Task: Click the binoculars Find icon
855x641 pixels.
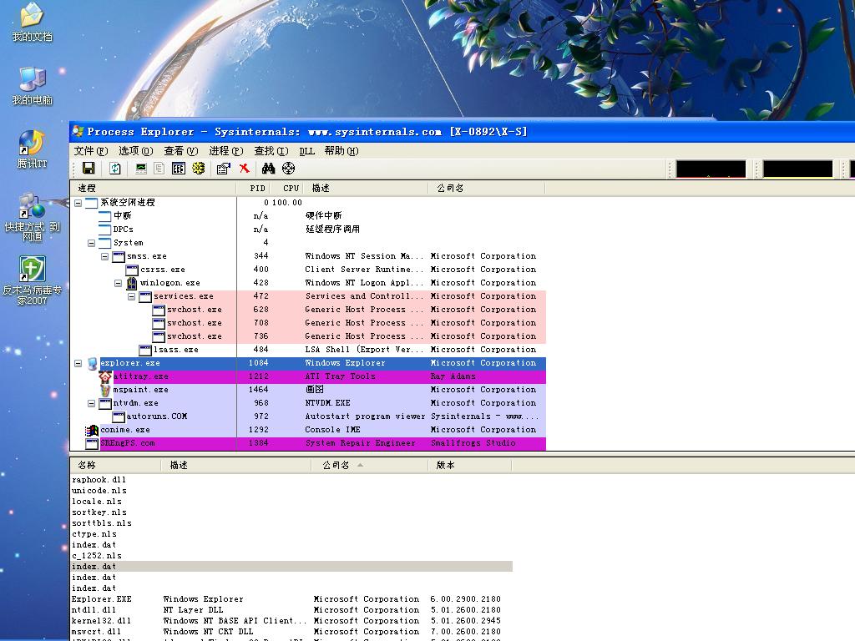Action: click(268, 169)
